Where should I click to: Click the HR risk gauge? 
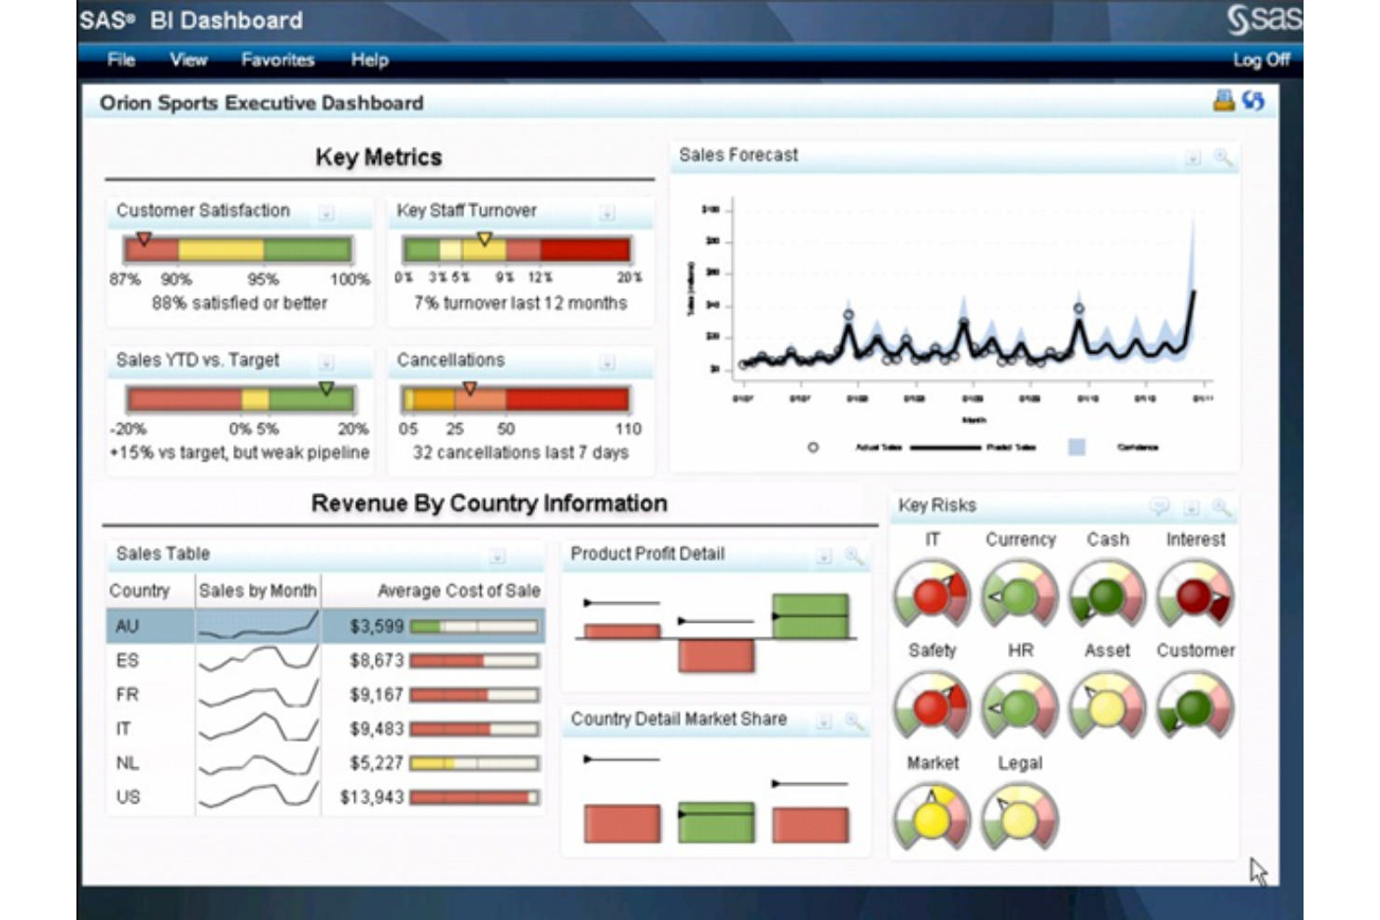coord(1019,706)
